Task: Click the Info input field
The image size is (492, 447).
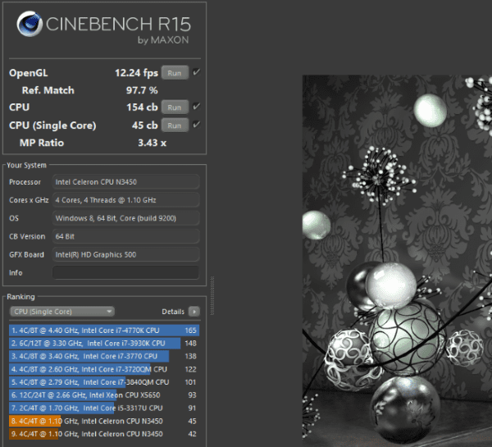Action: [125, 272]
